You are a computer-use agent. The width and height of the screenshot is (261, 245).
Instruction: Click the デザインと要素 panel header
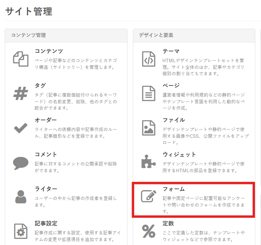coord(194,35)
